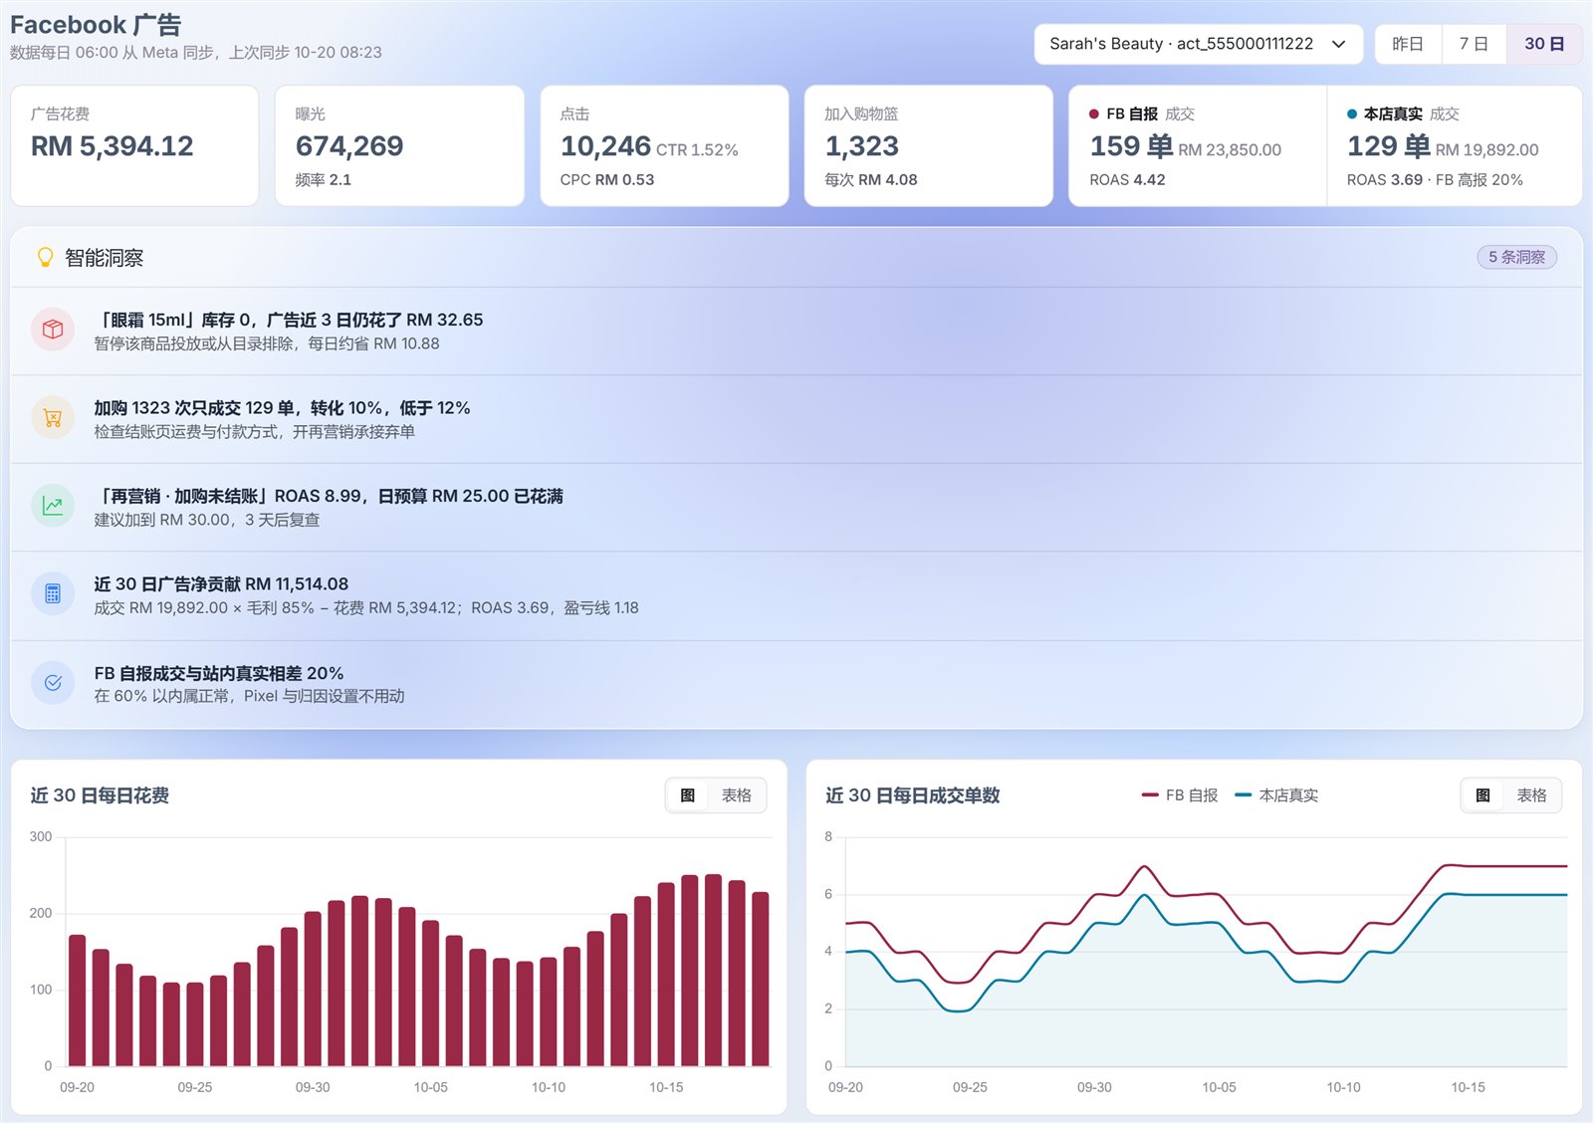Open the 眼霜 15ml 库存 0 insight

[x=796, y=331]
